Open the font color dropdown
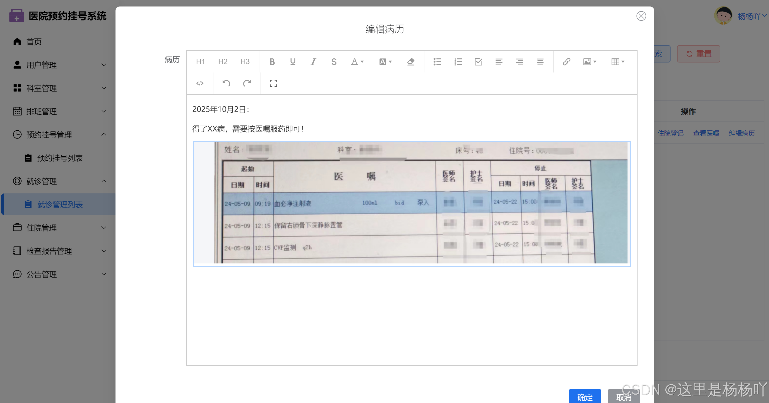 point(357,62)
